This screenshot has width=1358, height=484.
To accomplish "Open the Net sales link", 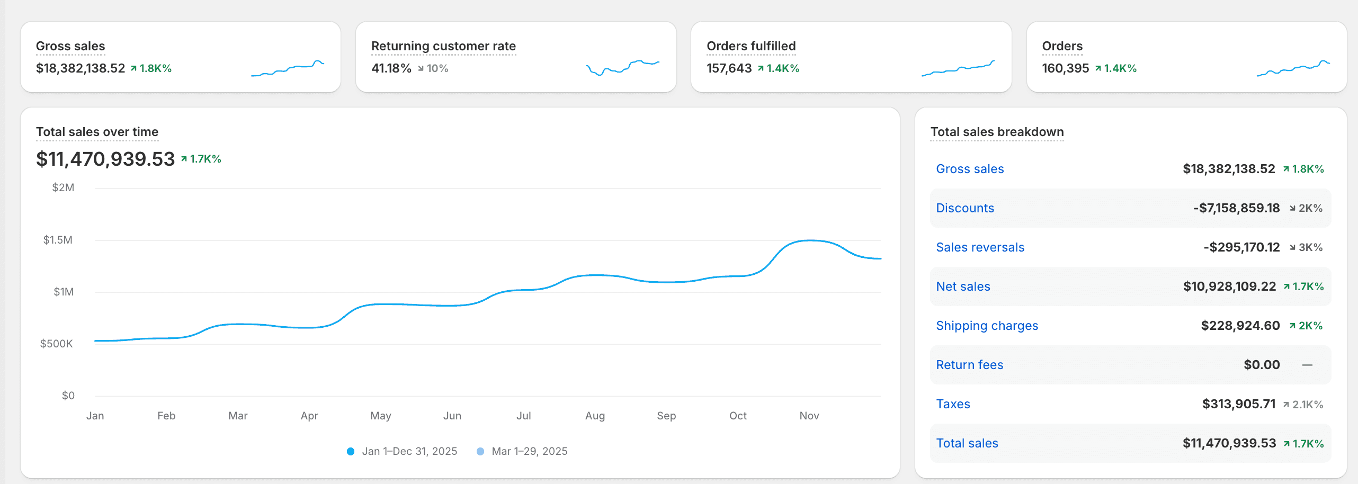I will point(963,286).
